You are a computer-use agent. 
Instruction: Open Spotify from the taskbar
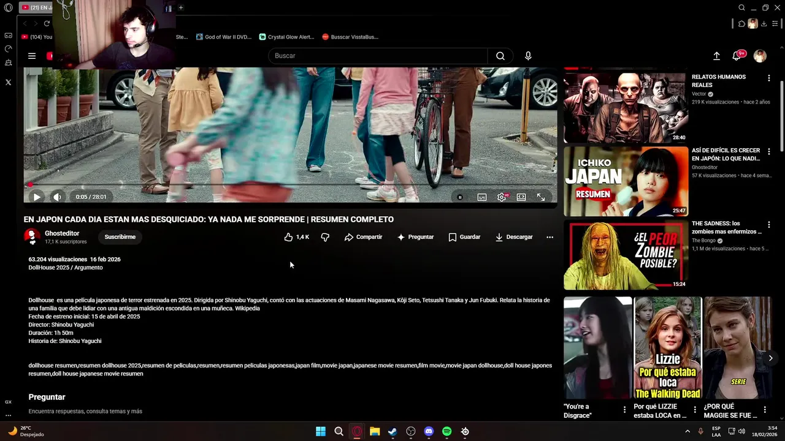click(447, 431)
